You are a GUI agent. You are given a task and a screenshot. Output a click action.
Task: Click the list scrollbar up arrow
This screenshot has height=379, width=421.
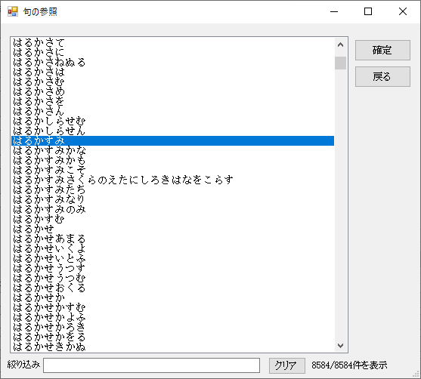pyautogui.click(x=340, y=45)
